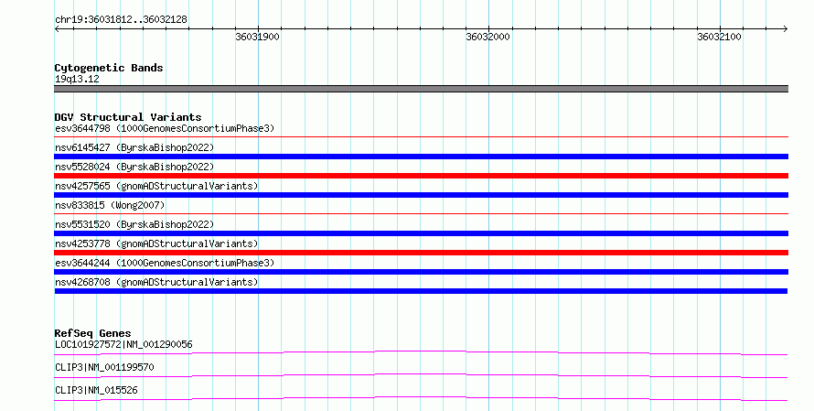
Task: Open variant nsv5528024 label
Action: point(134,167)
